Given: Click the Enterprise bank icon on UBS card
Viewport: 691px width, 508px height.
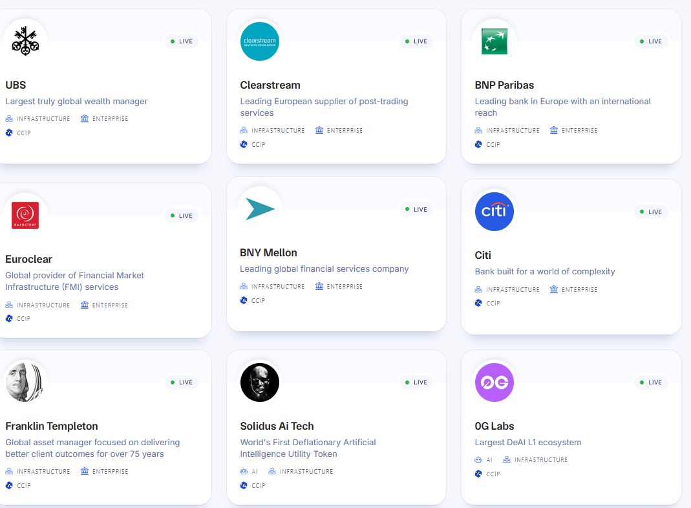Looking at the screenshot, I should click(x=85, y=118).
